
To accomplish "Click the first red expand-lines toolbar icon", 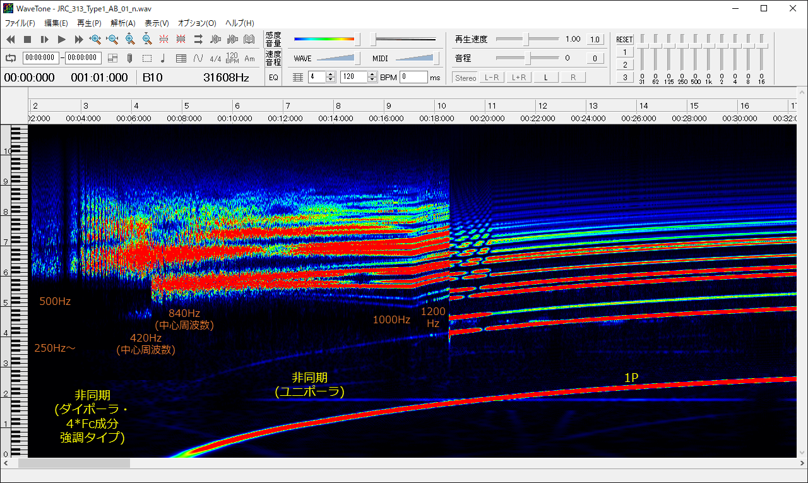I will click(164, 39).
